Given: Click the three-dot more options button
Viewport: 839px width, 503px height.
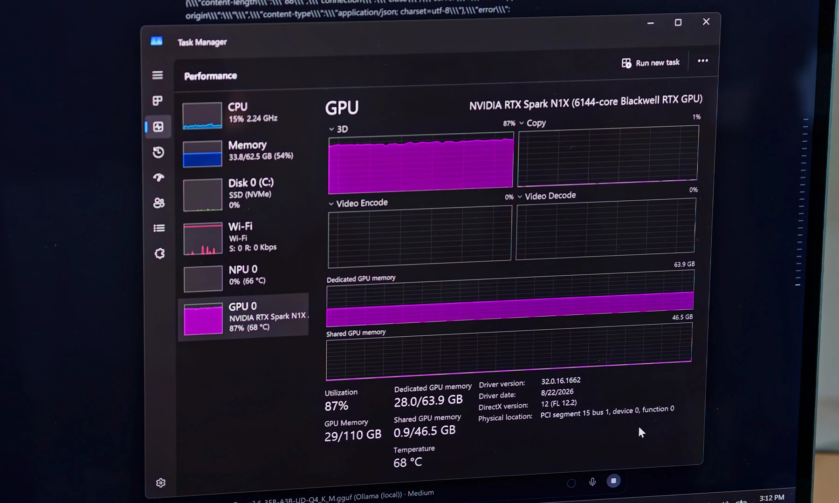Looking at the screenshot, I should pos(703,61).
